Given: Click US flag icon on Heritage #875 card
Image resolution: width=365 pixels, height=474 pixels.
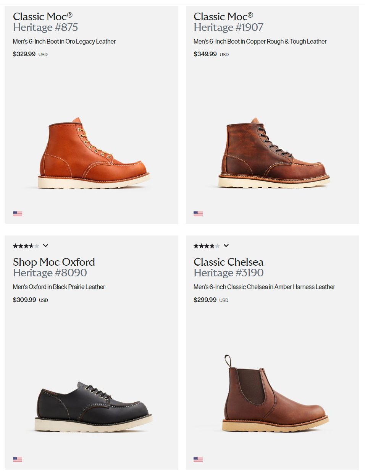Looking at the screenshot, I should click(18, 214).
